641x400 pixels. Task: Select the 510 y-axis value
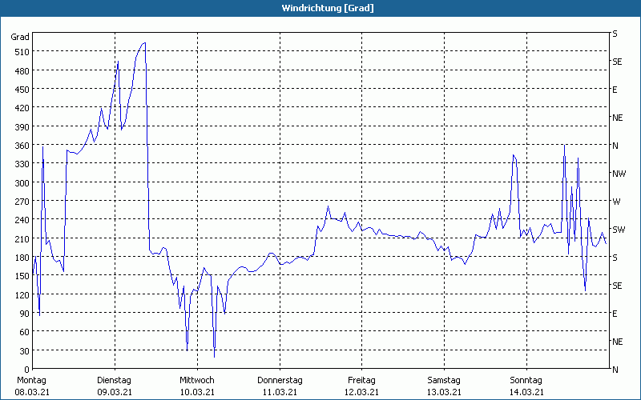point(22,52)
